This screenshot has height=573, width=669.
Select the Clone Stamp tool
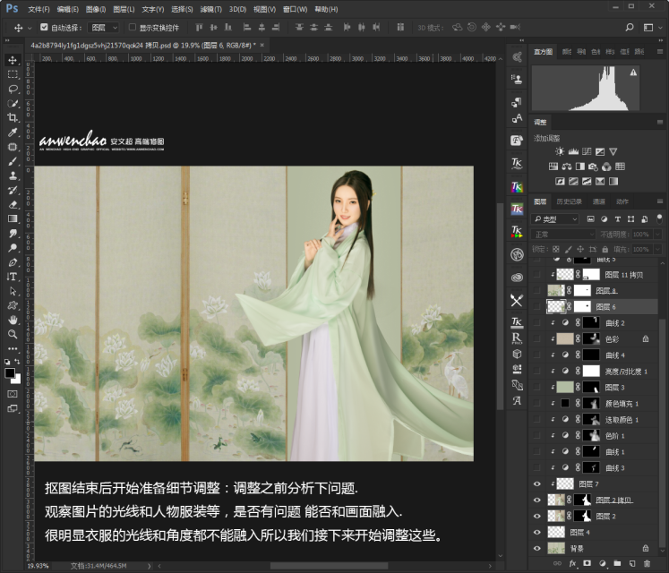13,175
